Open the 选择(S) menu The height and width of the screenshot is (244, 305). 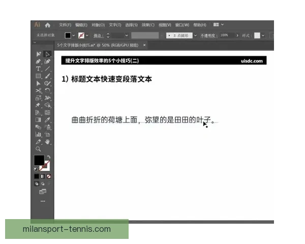tap(131, 25)
